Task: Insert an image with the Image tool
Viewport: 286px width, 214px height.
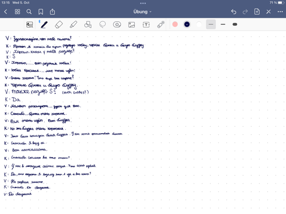Action: (x=131, y=25)
